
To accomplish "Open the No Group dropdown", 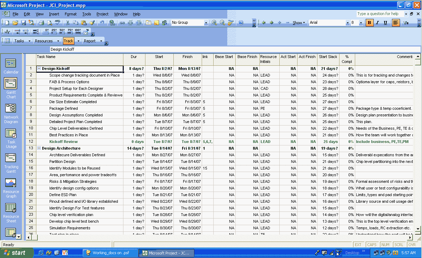I will (x=206, y=23).
